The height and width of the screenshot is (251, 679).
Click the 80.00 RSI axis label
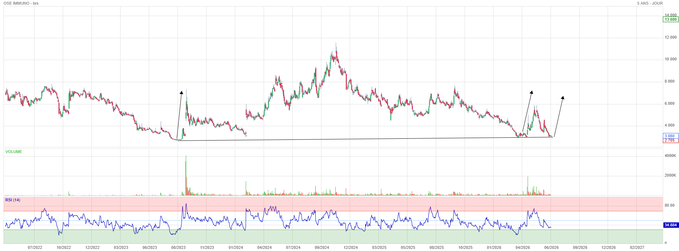(669, 205)
